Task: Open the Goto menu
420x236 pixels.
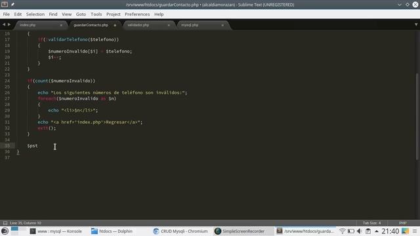Action: [81, 14]
